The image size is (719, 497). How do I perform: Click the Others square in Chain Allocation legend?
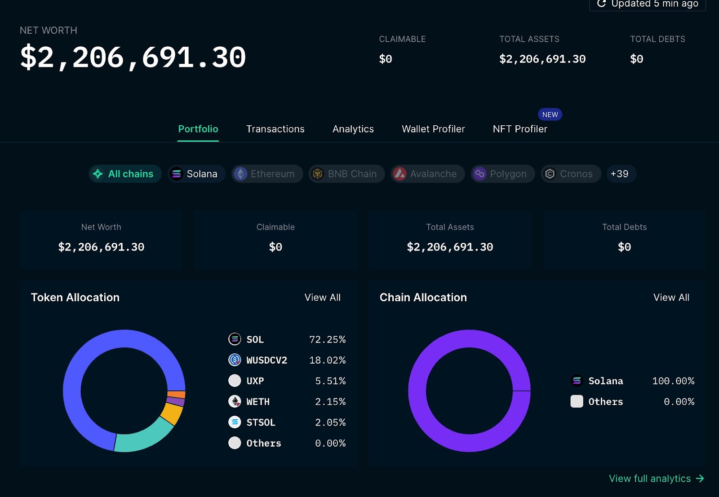tap(577, 401)
